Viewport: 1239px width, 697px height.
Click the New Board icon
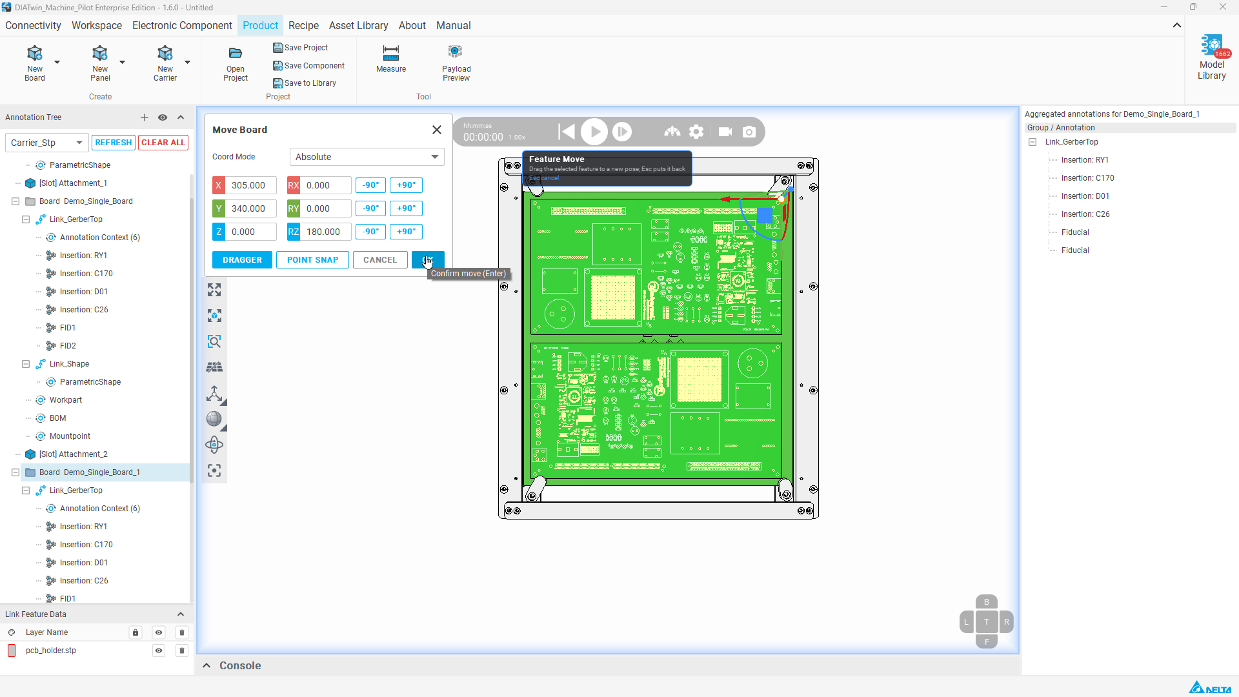35,53
